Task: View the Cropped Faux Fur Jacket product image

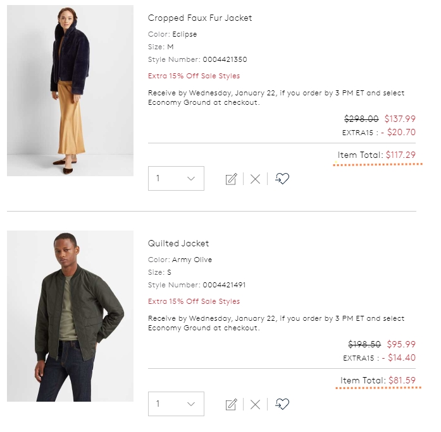Action: click(70, 91)
